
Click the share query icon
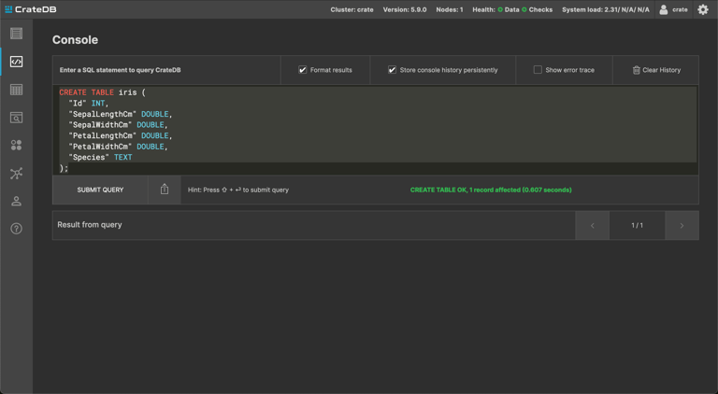(x=165, y=190)
